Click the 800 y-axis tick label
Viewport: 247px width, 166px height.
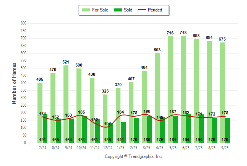[23, 23]
